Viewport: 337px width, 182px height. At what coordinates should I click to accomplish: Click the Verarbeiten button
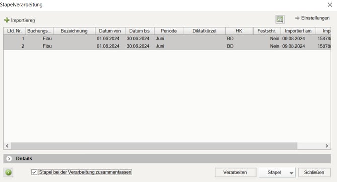235,172
